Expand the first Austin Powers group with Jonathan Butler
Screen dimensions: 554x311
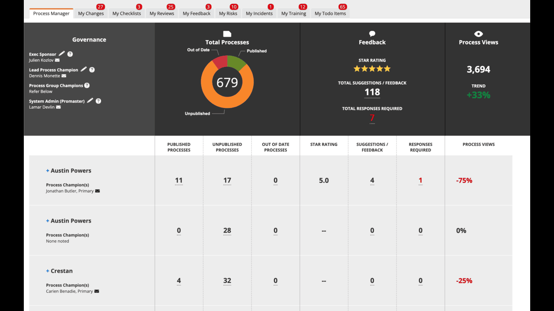tap(48, 171)
